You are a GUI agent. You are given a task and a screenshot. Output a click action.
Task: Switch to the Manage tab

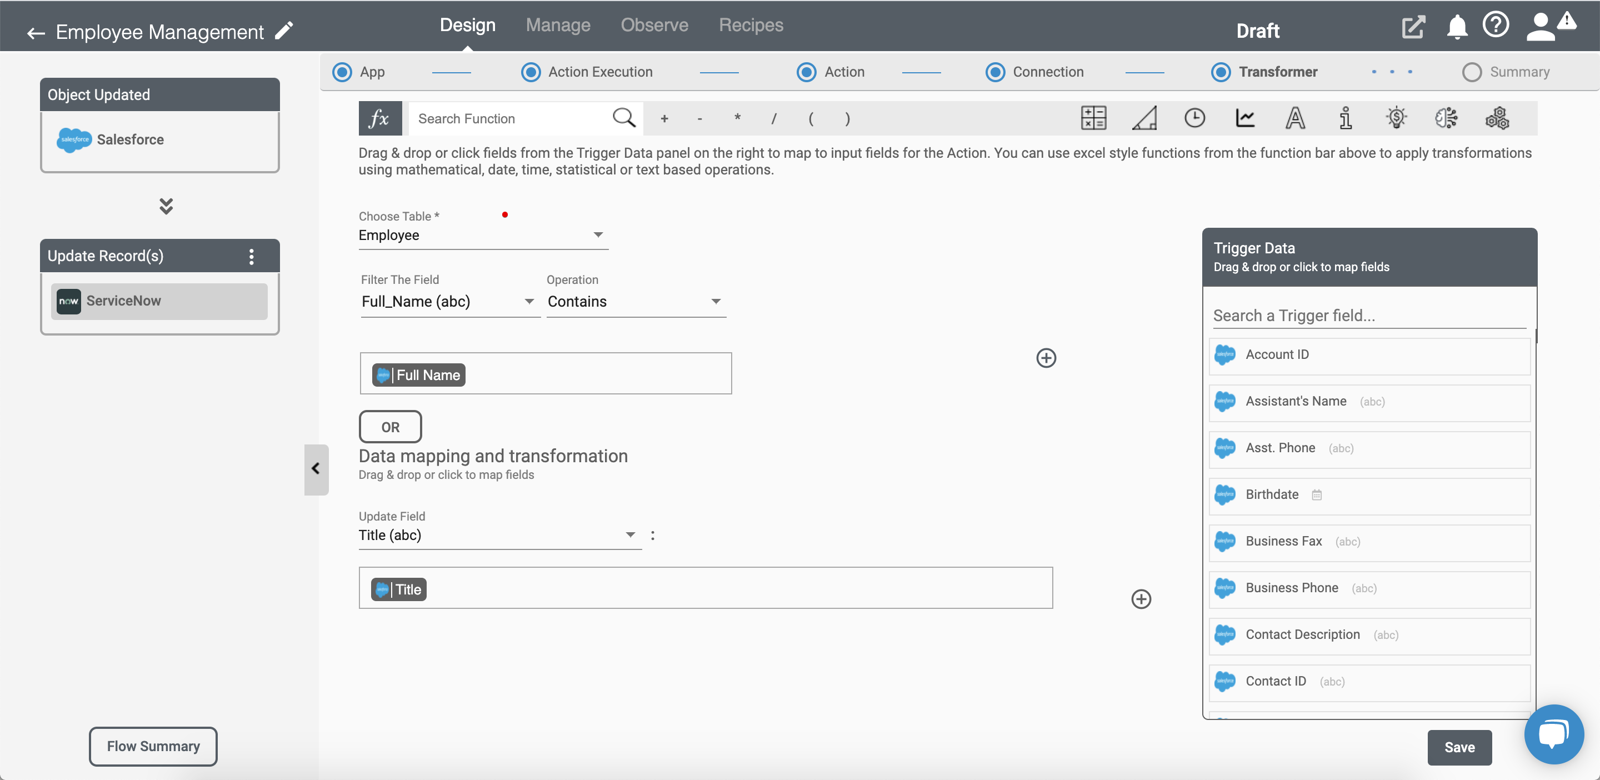point(557,24)
